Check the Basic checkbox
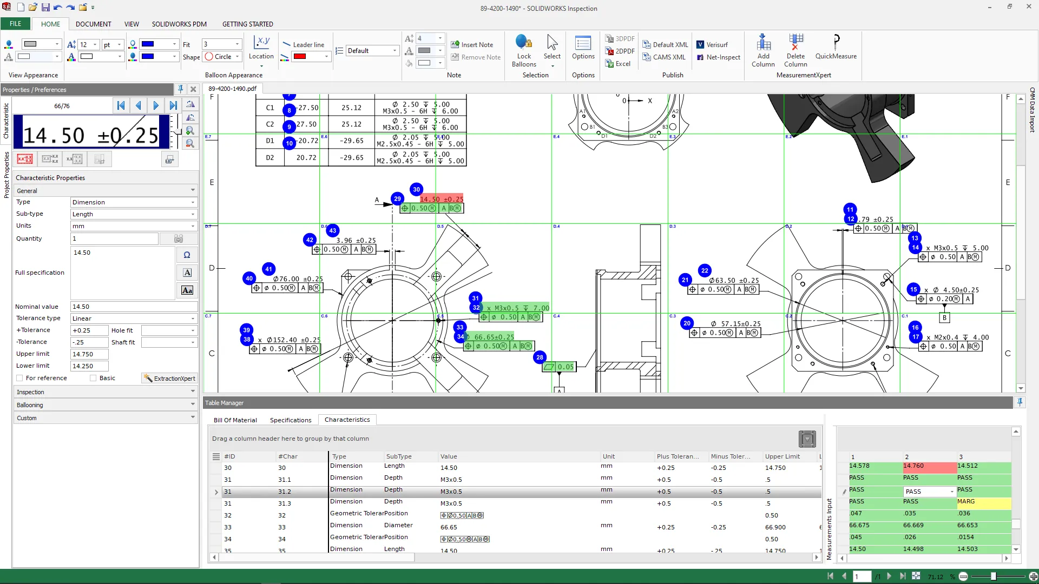Screen dimensions: 1039x584 93,377
